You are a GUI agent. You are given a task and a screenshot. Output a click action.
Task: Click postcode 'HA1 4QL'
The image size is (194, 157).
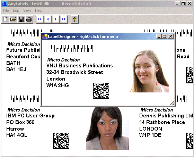[x=17, y=135]
